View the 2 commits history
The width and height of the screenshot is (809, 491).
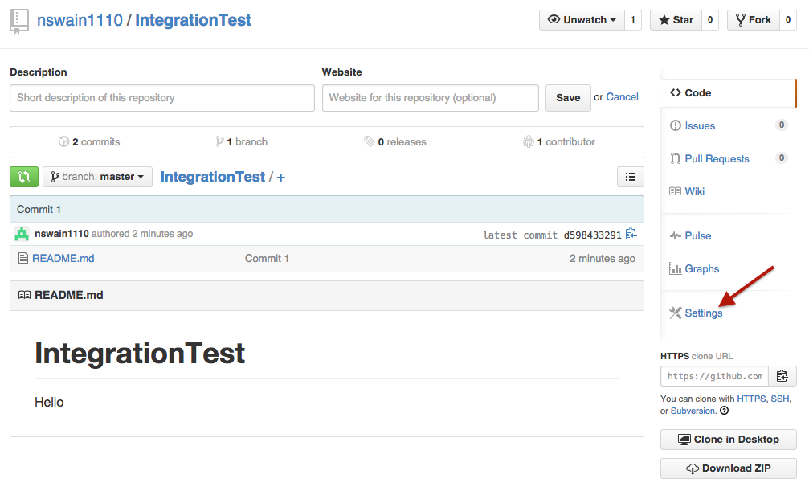[89, 142]
